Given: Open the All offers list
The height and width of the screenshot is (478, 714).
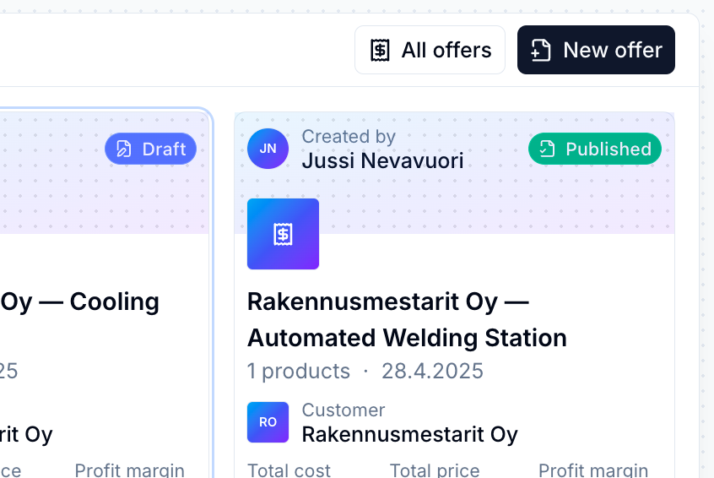Looking at the screenshot, I should (x=430, y=50).
